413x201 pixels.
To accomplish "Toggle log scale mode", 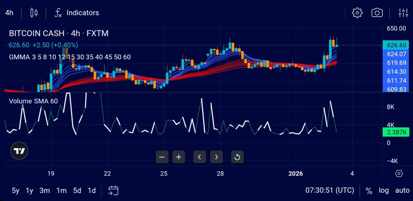I will click(x=384, y=190).
